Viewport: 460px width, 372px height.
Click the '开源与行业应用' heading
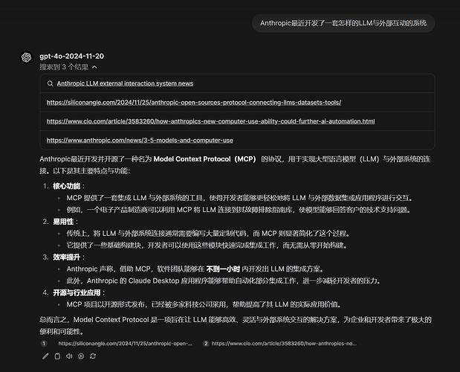click(x=77, y=292)
